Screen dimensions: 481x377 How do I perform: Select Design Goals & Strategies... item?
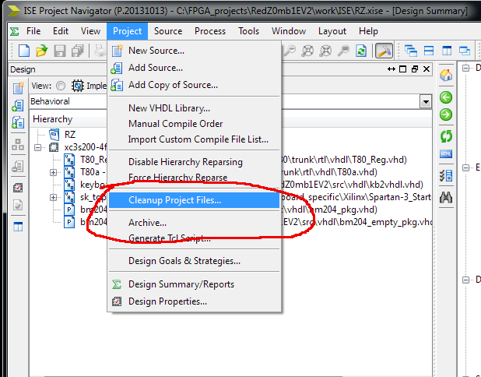[194, 261]
